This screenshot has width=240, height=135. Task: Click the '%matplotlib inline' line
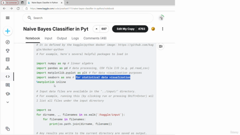tap(51, 82)
